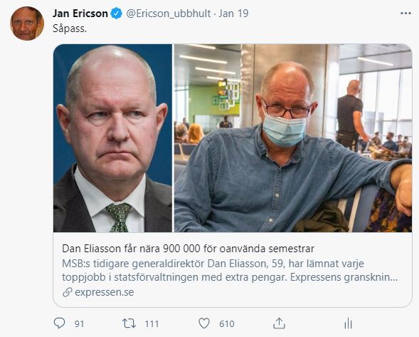The width and height of the screenshot is (419, 337).
Task: Click the expressen.se source link
Action: (105, 292)
